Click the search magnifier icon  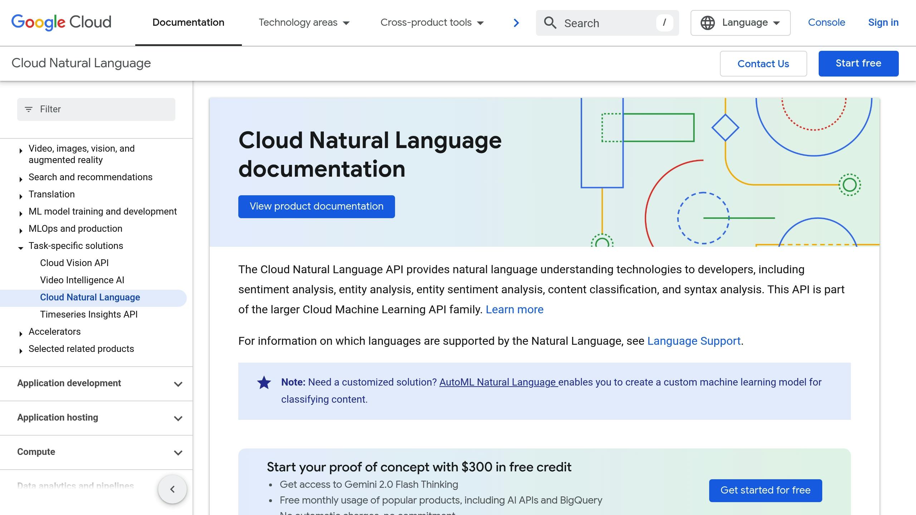[x=550, y=23]
